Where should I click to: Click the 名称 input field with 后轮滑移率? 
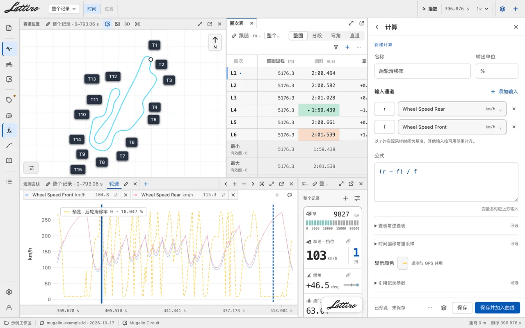[422, 71]
